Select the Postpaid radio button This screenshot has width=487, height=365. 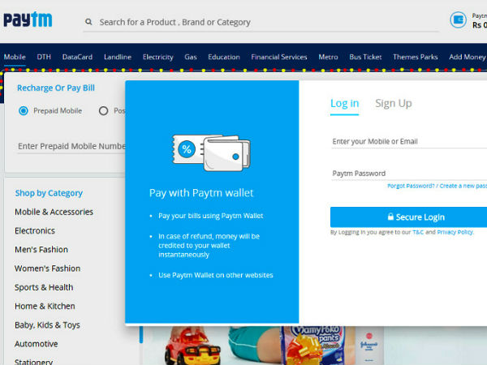(x=103, y=110)
